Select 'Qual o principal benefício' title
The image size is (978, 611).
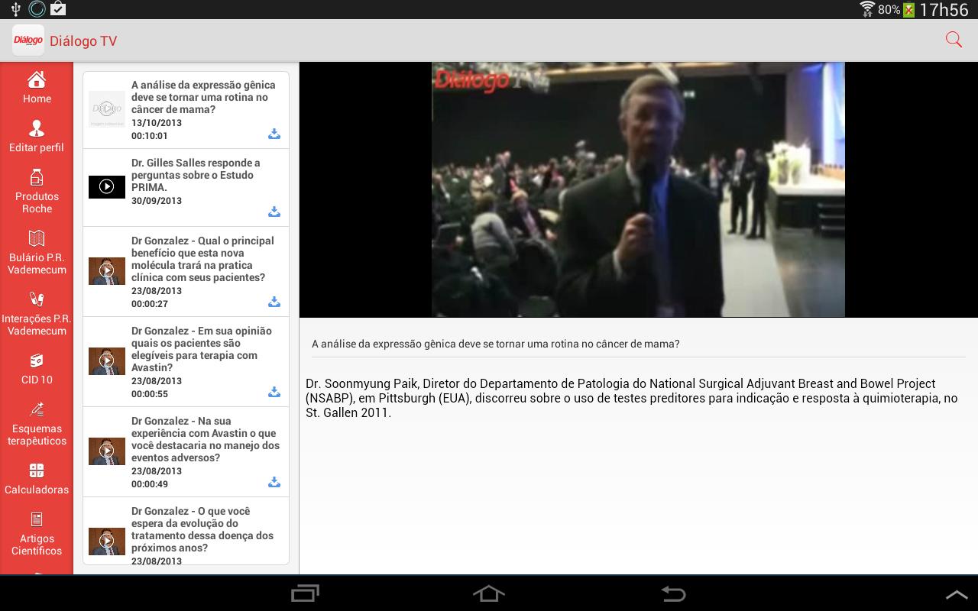coord(202,259)
